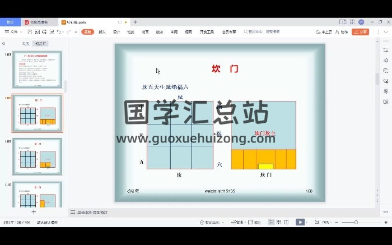392x245 pixels.
Task: Expand the quick access toolbar customize arrow
Action: pos(76,32)
